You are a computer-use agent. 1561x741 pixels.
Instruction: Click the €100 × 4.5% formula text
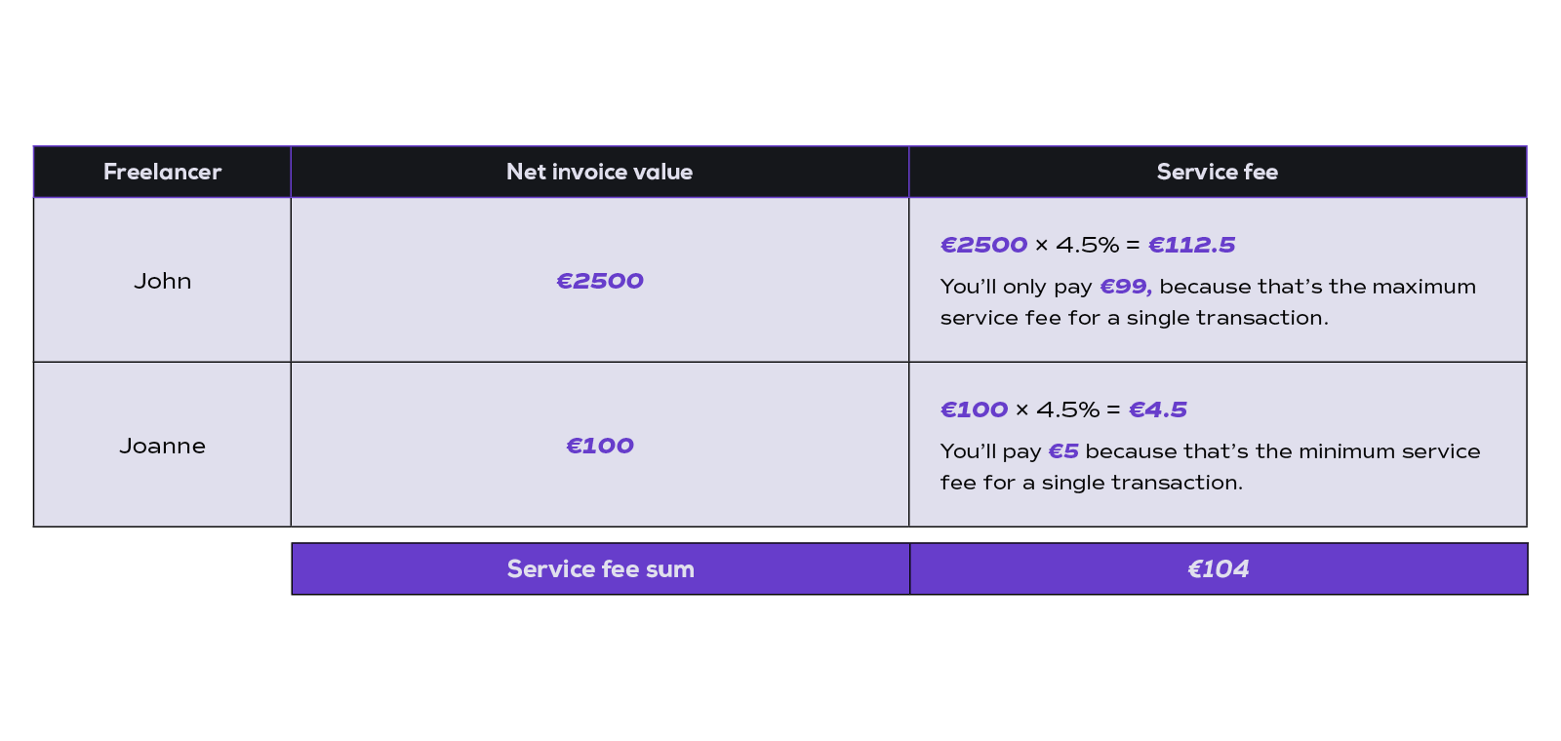click(1021, 409)
